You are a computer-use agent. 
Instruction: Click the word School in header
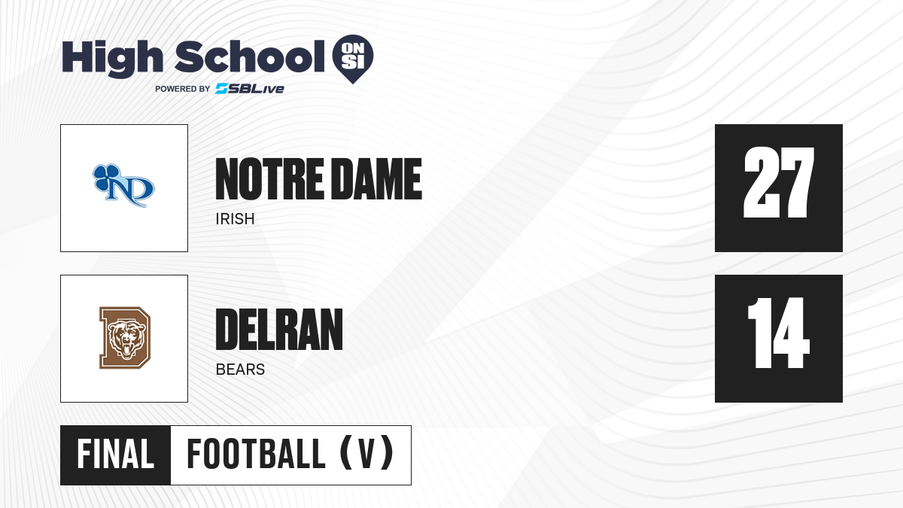[x=246, y=57]
